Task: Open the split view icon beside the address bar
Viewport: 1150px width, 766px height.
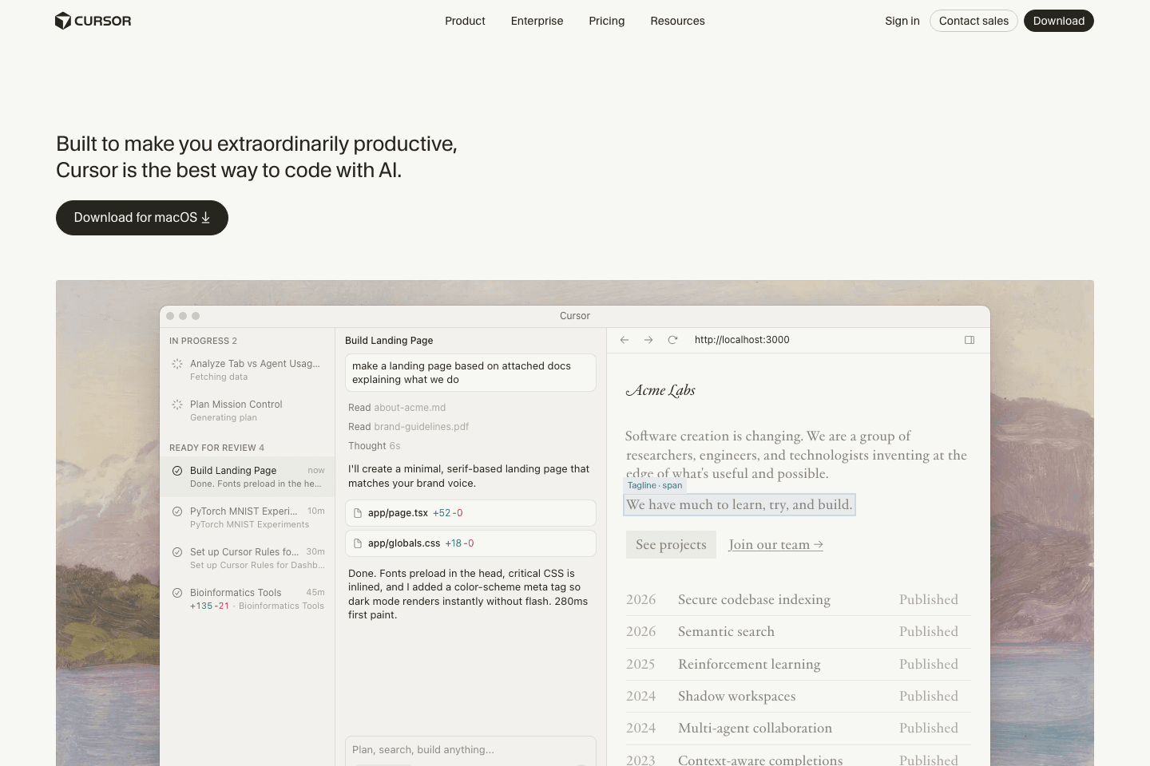Action: pos(970,340)
